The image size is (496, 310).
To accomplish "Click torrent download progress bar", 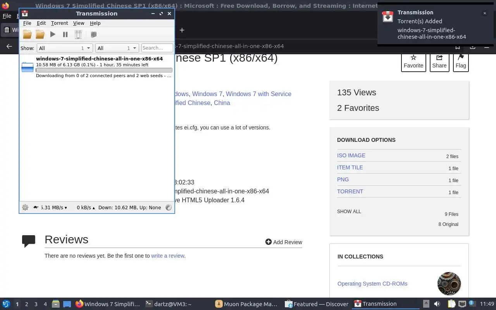I will click(104, 70).
